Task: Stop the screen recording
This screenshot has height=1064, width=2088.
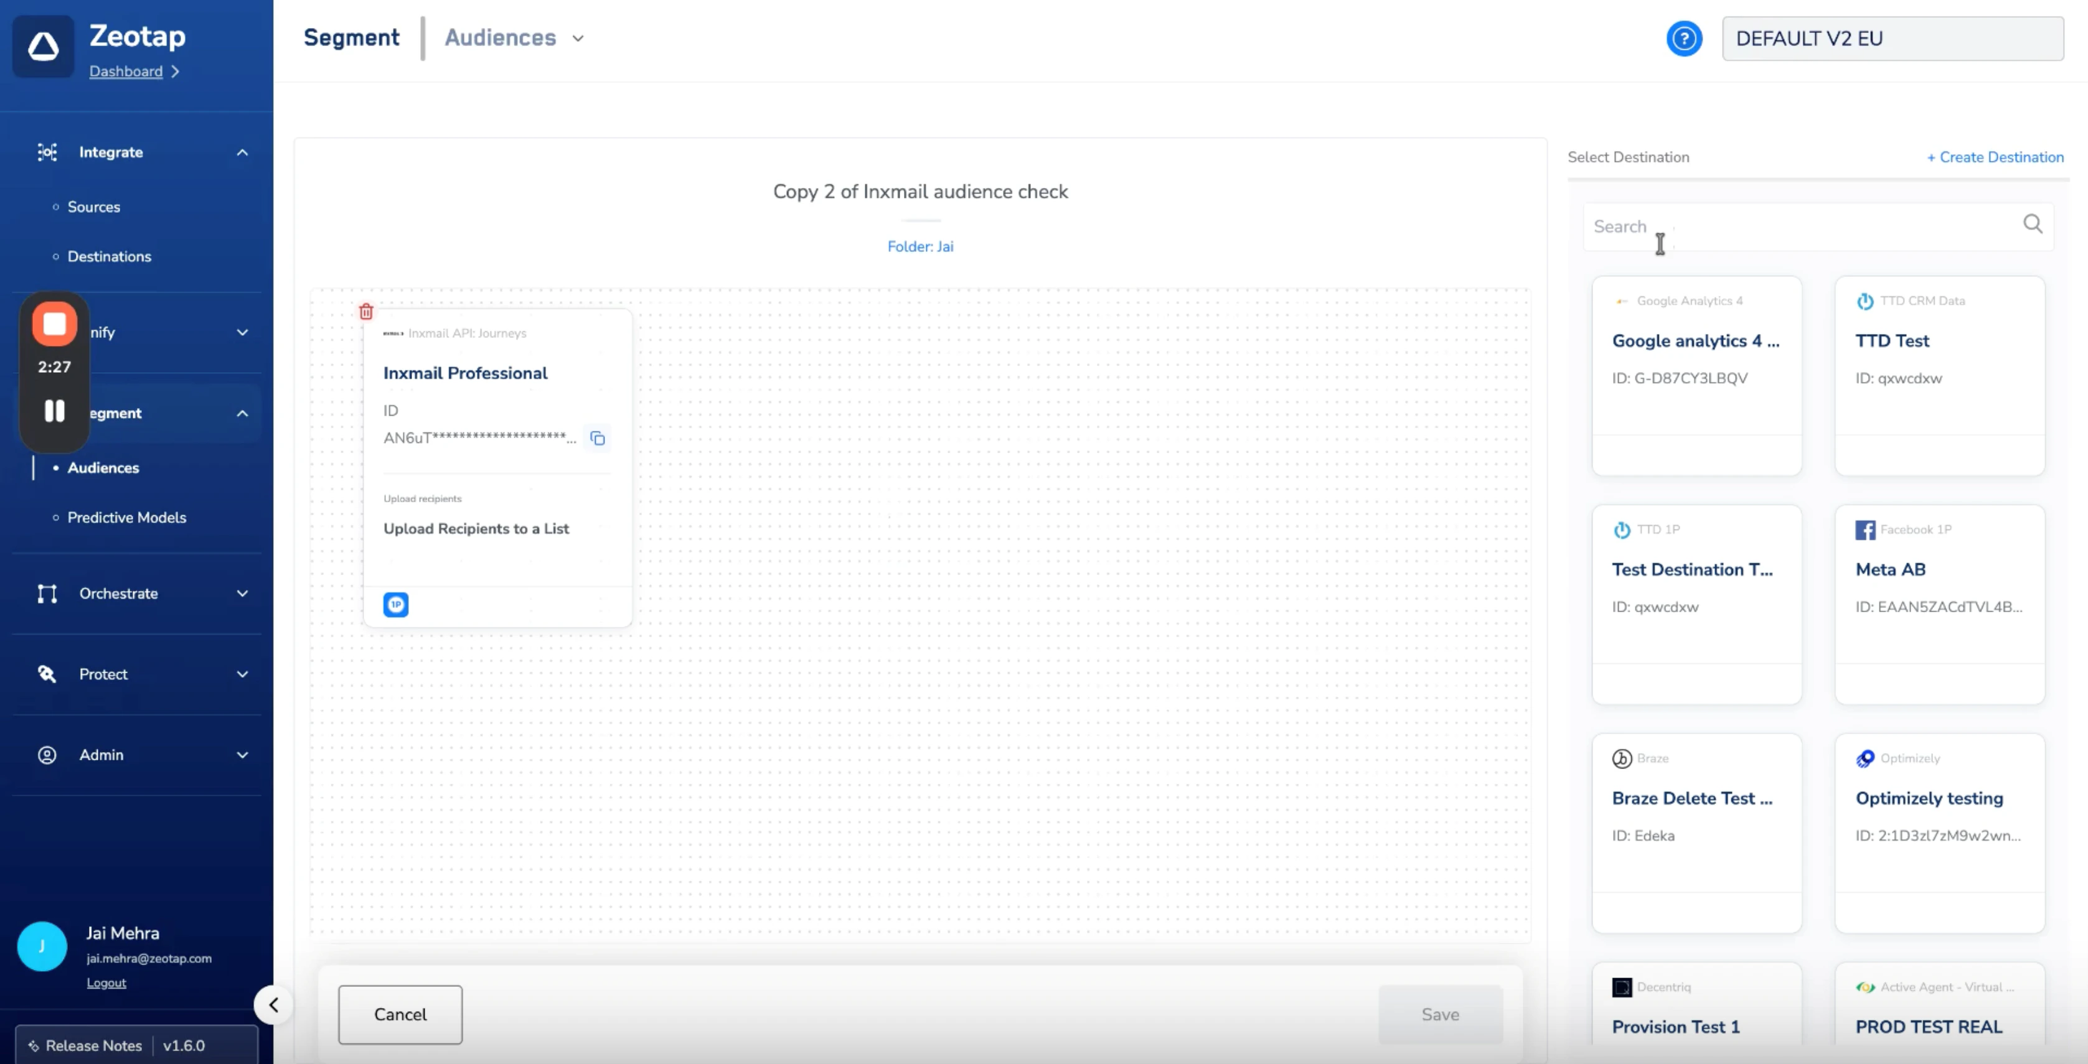Action: coord(54,324)
